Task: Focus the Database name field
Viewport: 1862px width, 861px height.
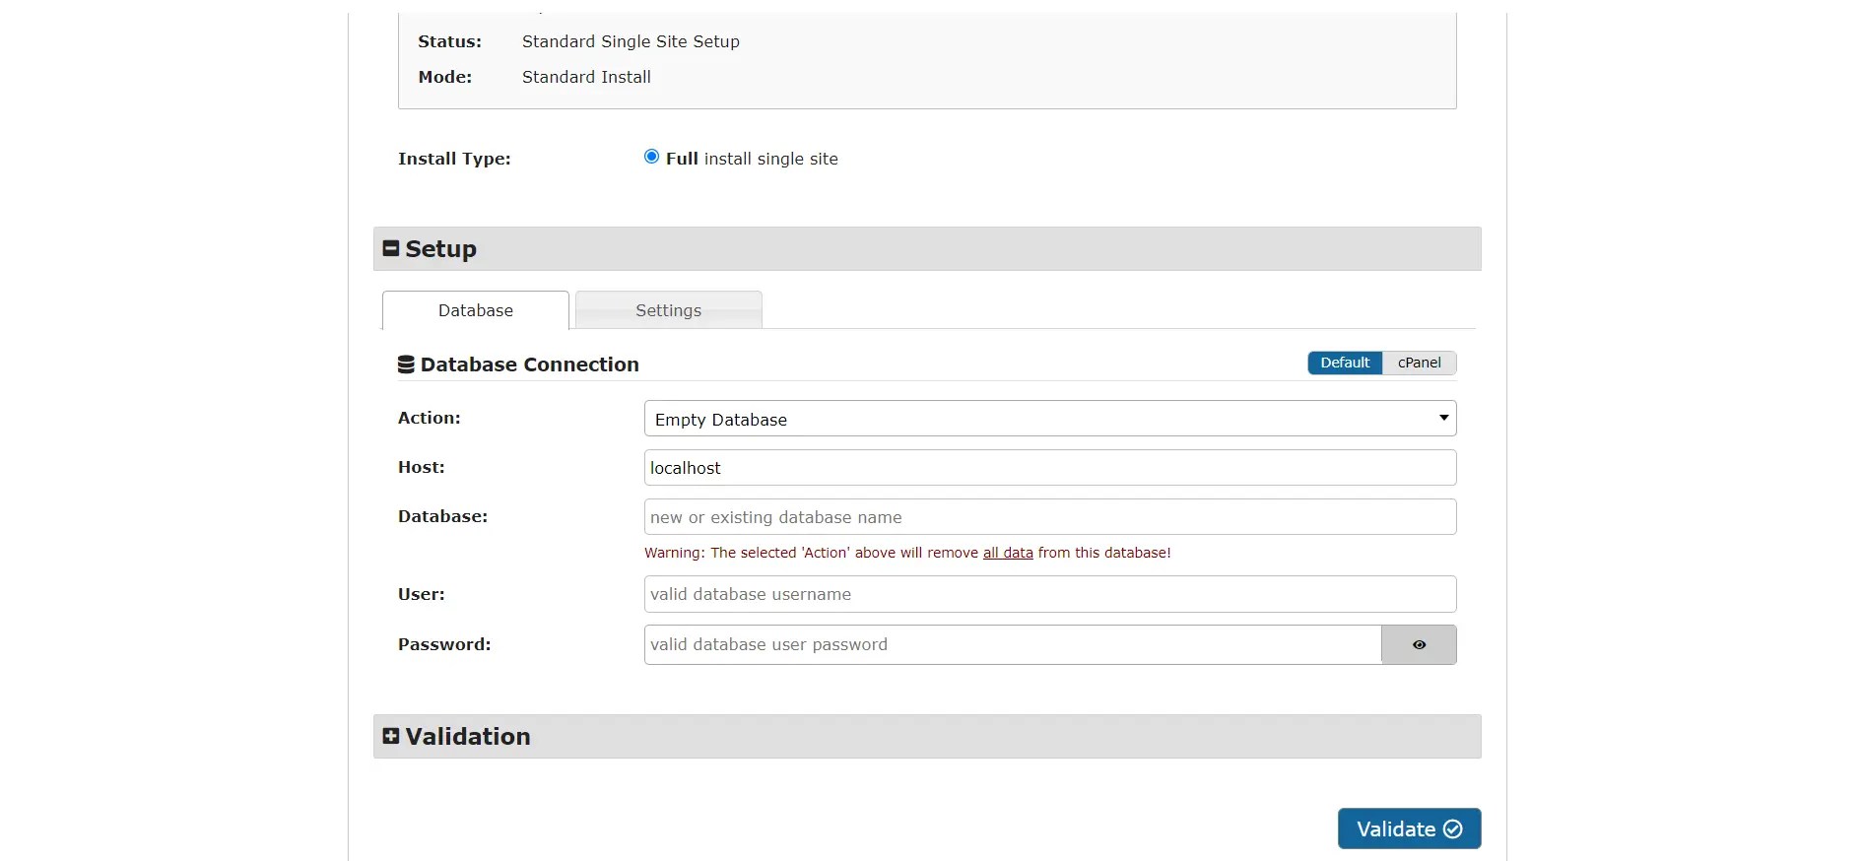Action: (x=1049, y=517)
